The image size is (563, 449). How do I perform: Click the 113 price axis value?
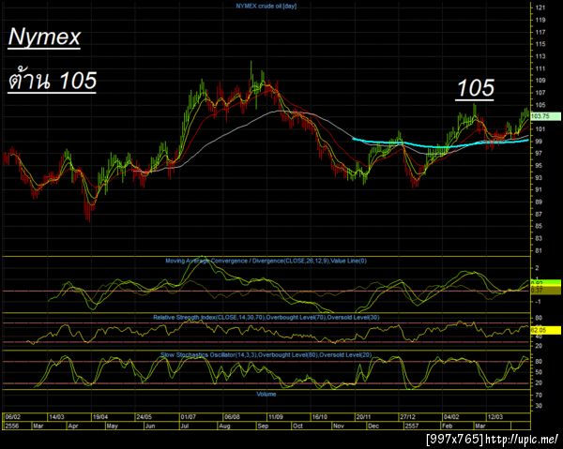pyautogui.click(x=540, y=56)
